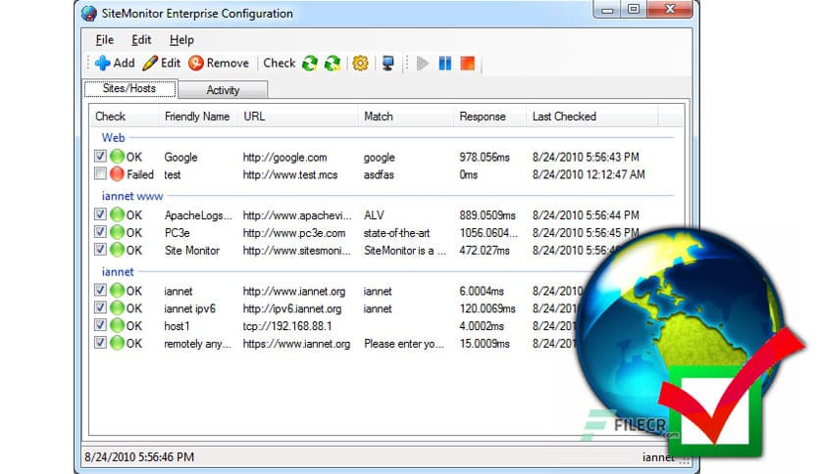Click the iannet group header
This screenshot has height=474, width=820.
(118, 272)
